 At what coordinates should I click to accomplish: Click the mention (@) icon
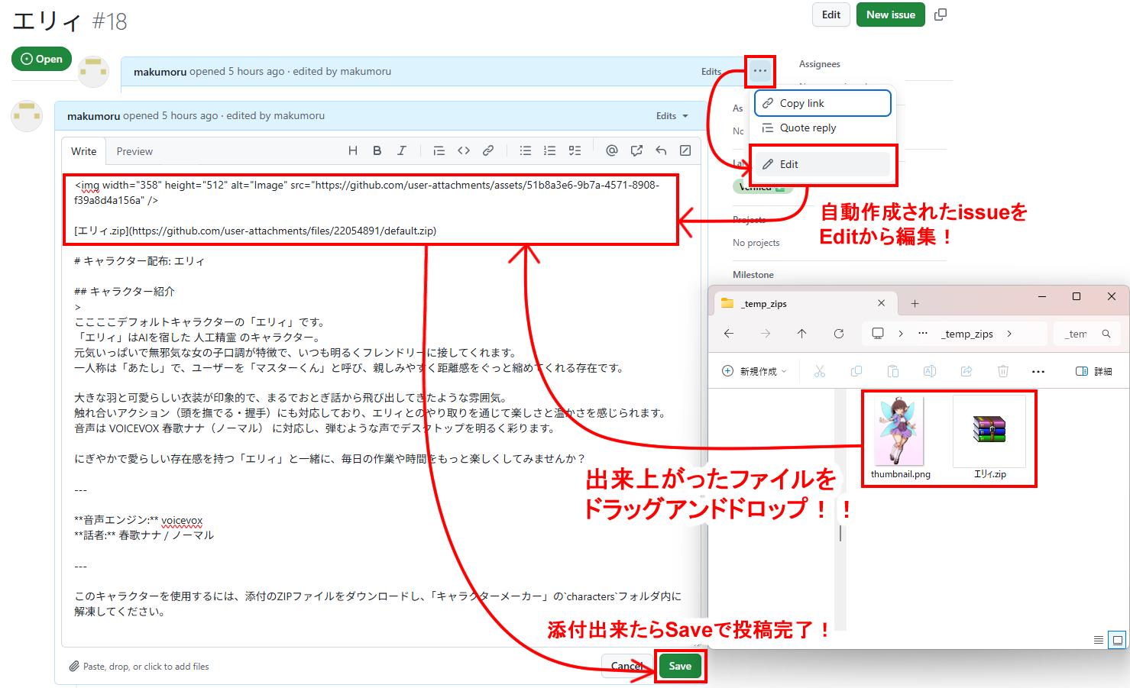[x=611, y=151]
